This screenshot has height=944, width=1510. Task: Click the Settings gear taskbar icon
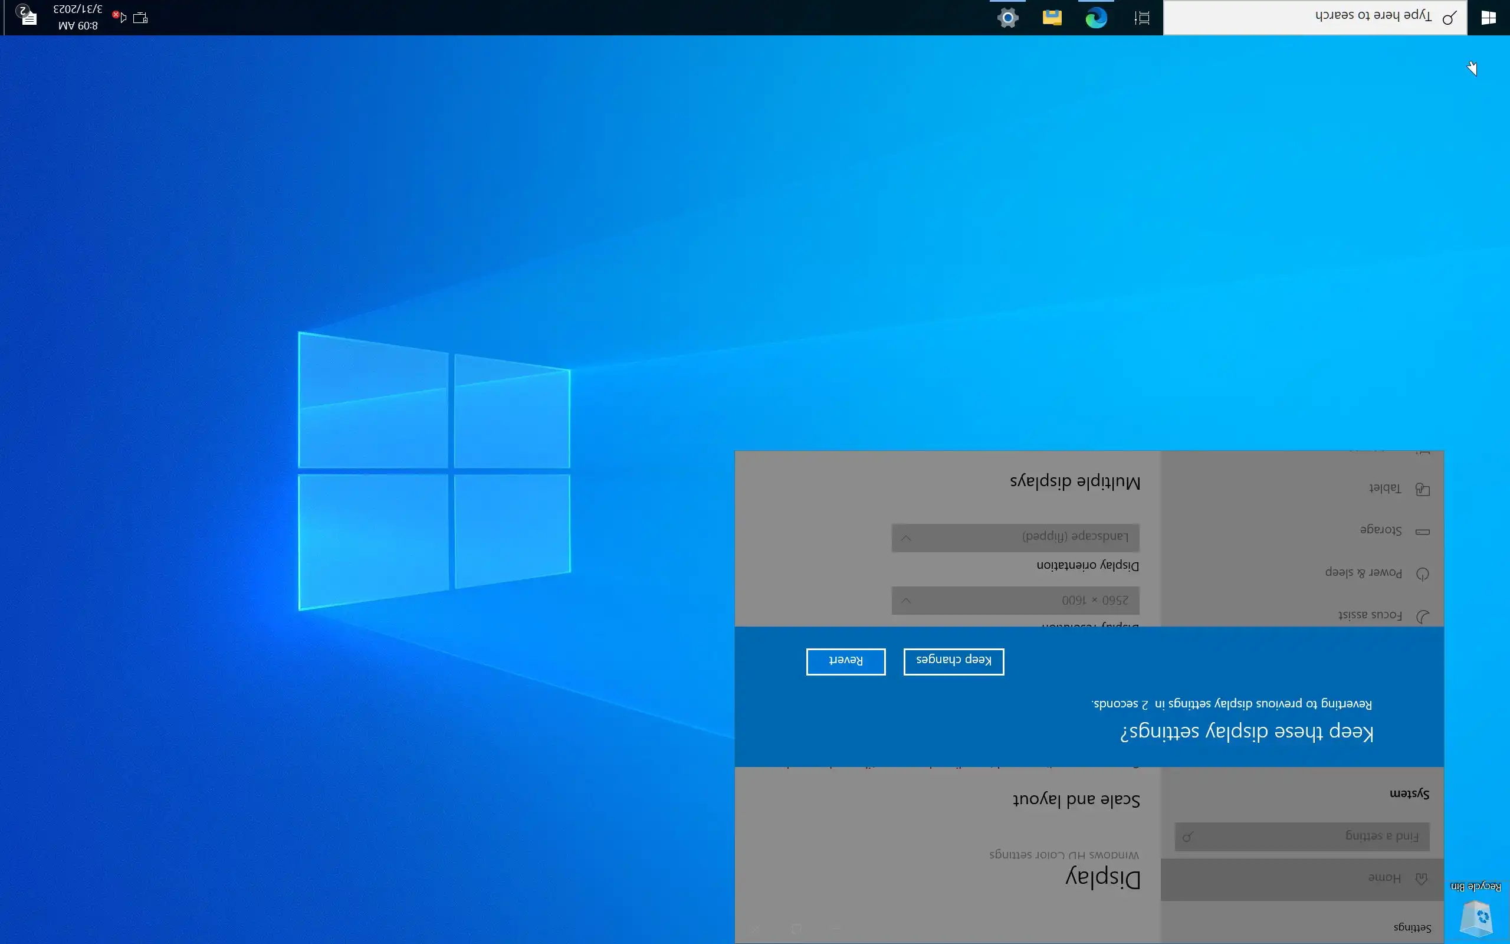1007,18
